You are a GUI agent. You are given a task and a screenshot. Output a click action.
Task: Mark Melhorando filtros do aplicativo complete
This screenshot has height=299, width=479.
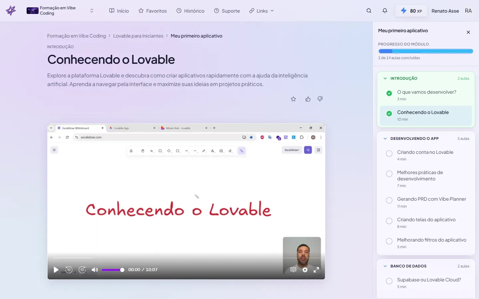(389, 241)
